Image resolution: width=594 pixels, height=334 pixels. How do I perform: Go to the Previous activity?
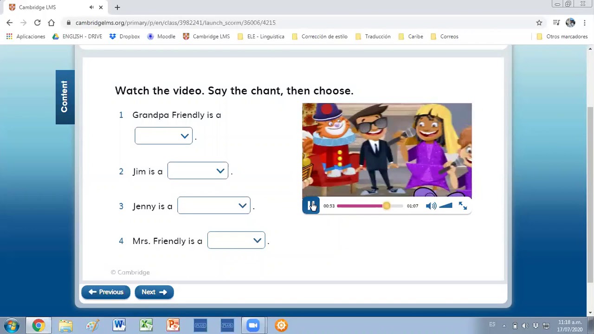(106, 292)
